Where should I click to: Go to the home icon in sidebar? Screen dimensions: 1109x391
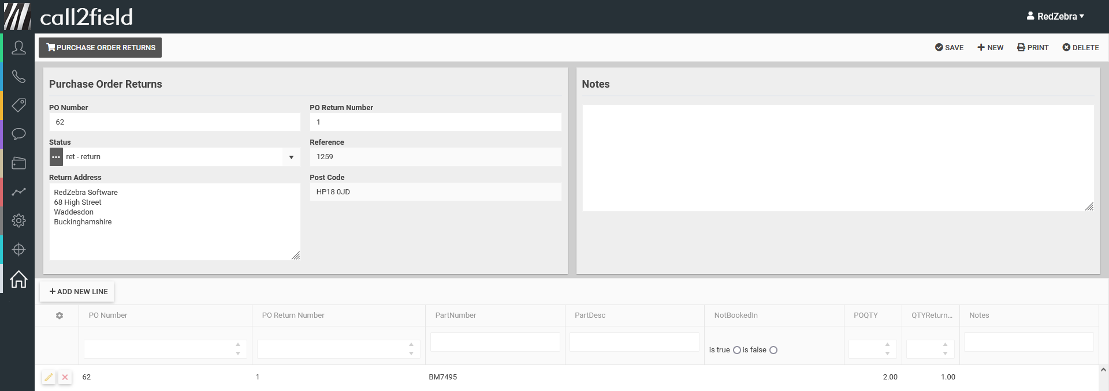point(18,279)
